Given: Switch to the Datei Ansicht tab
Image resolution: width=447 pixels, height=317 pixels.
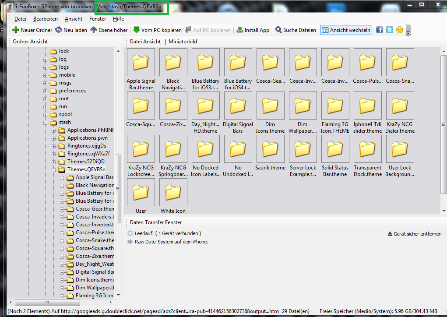Looking at the screenshot, I should [x=145, y=42].
